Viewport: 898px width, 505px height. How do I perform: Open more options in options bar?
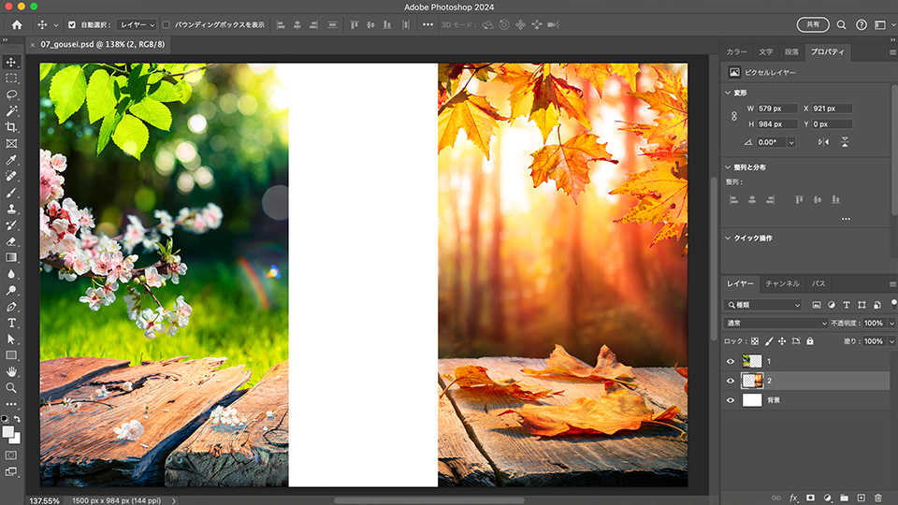pos(427,24)
